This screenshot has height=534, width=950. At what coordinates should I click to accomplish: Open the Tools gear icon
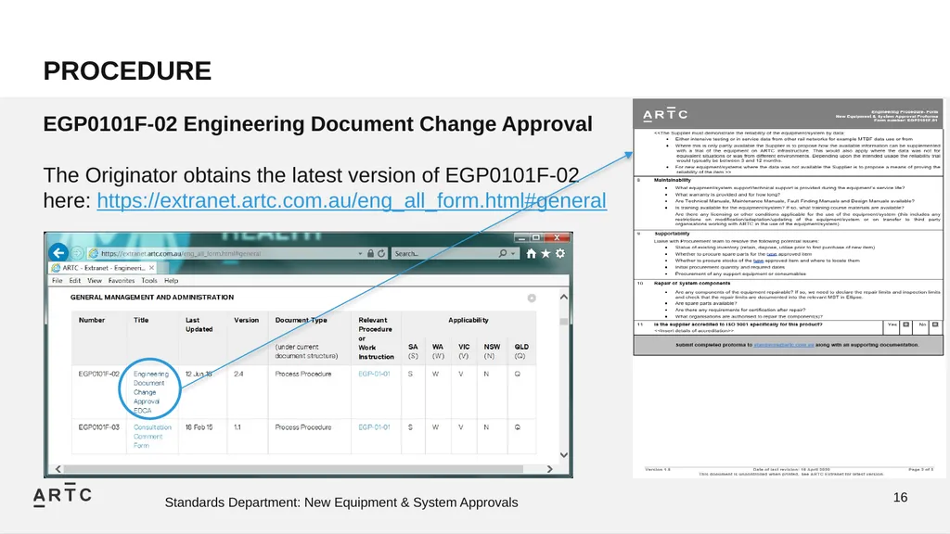tap(560, 254)
